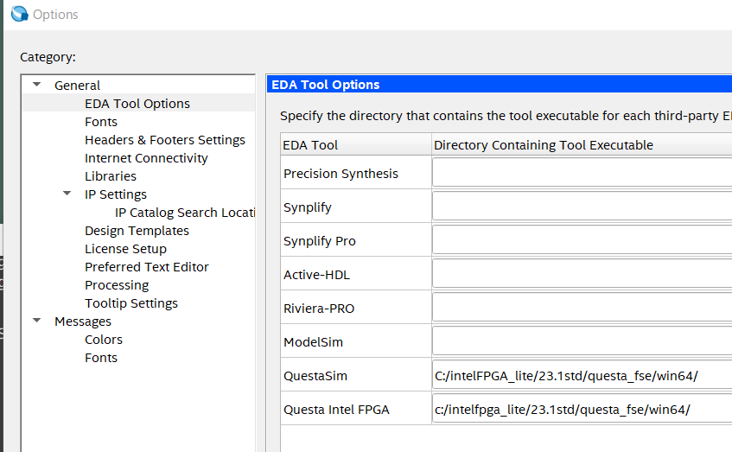Viewport: 732px width, 452px height.
Task: Open Preferred Text Editor settings
Action: pos(146,267)
